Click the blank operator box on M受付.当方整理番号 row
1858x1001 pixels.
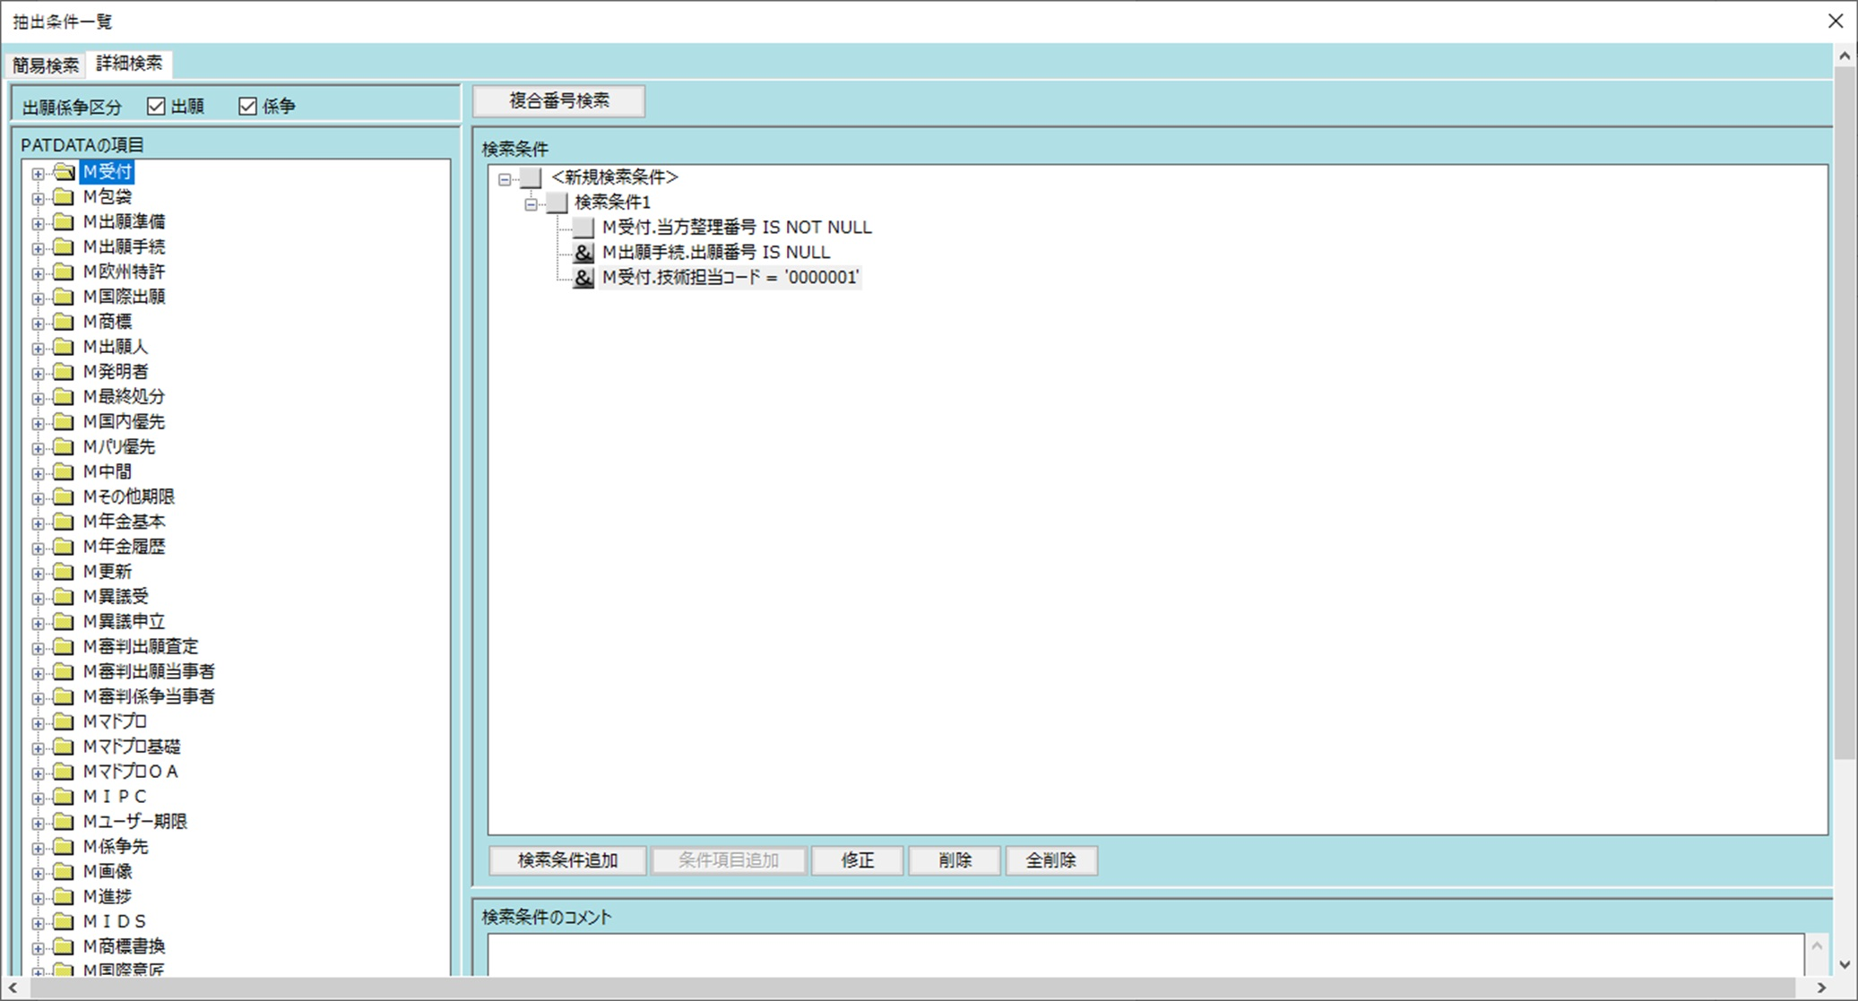[x=583, y=228]
